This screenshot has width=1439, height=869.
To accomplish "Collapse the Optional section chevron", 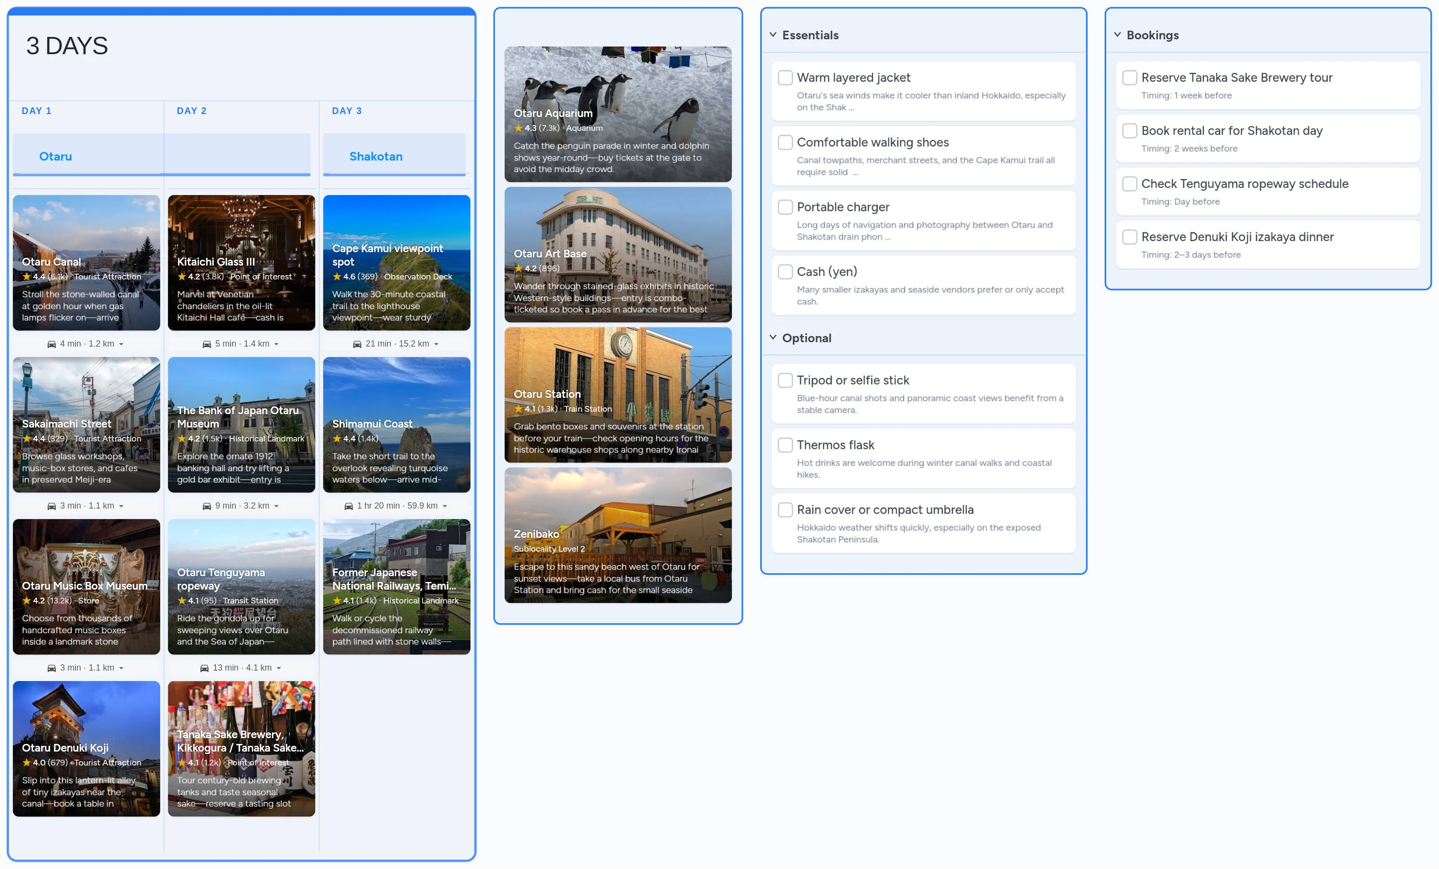I will [773, 337].
